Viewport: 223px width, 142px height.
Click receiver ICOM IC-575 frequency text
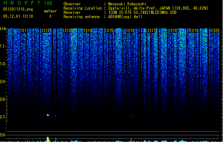pyautogui.click(x=142, y=12)
